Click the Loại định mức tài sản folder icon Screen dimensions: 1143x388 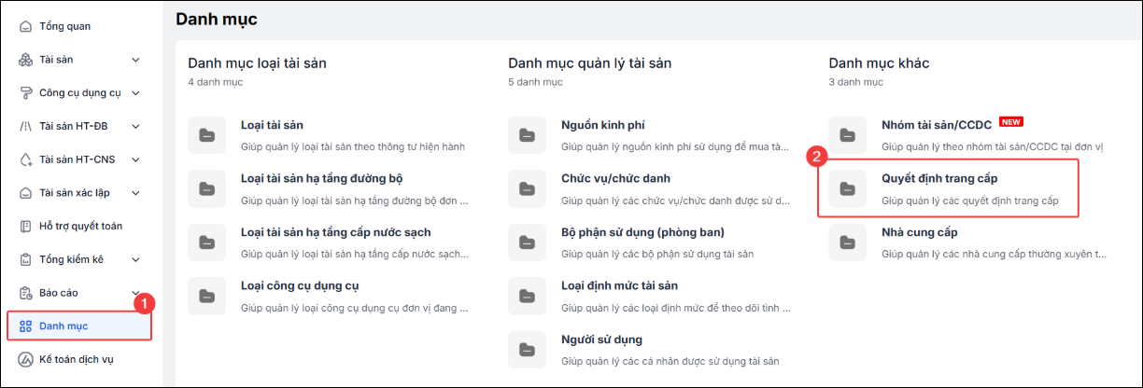pyautogui.click(x=527, y=295)
